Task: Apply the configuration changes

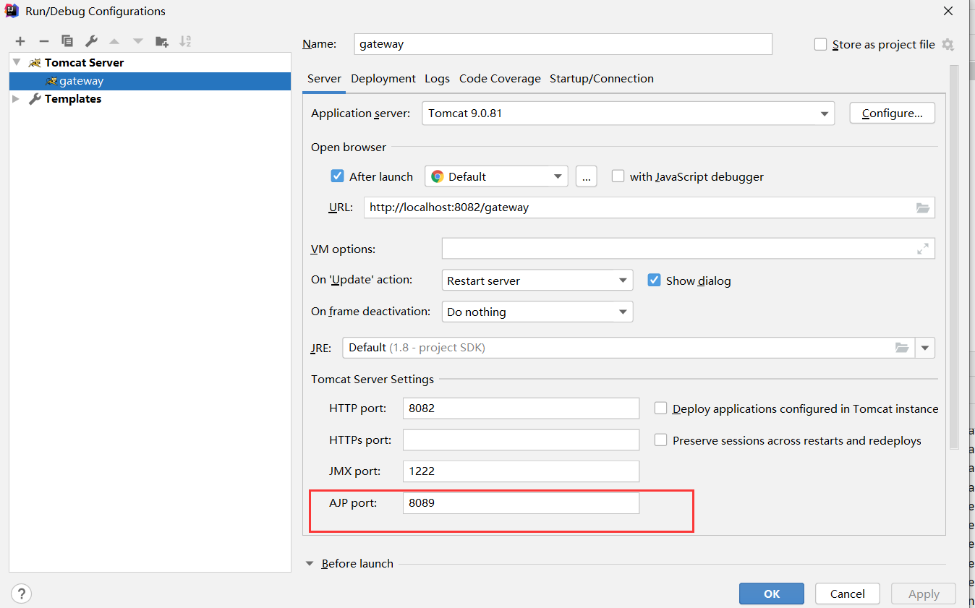Action: coord(923,593)
